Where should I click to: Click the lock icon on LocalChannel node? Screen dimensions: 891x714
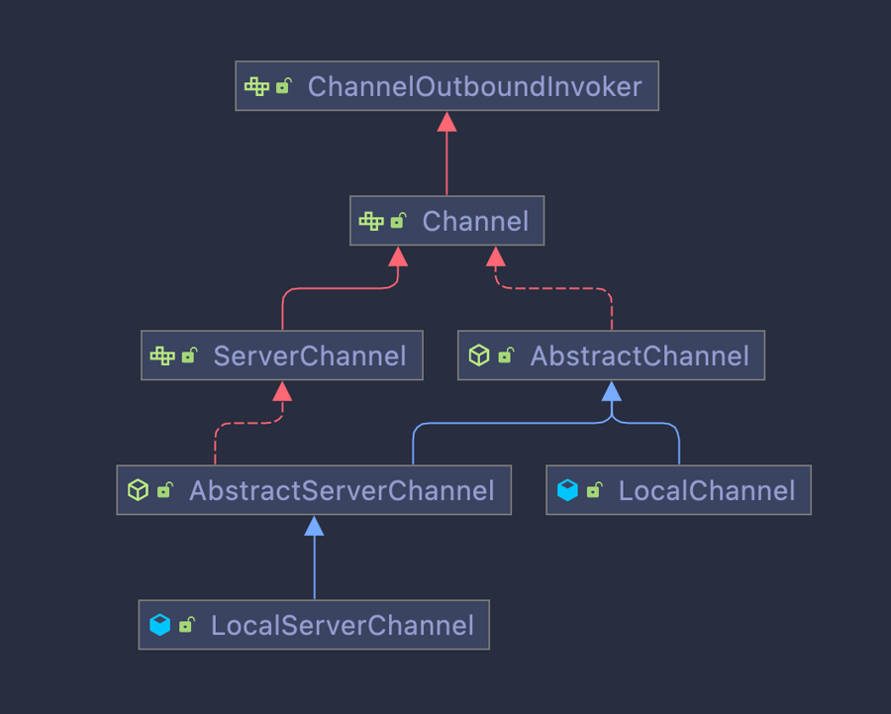594,490
